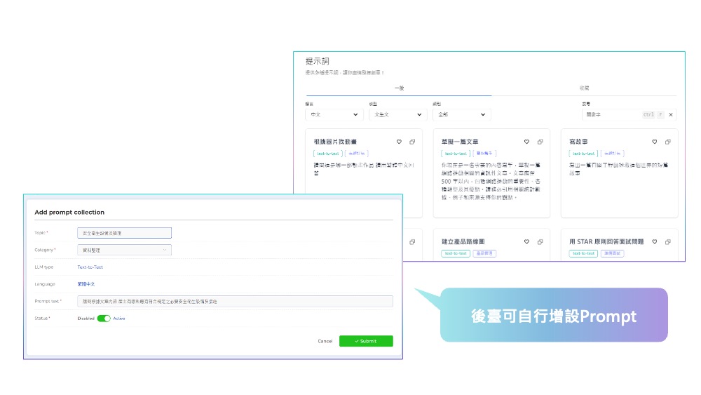Favorite the 寫故事 prompt card
The image size is (701, 395).
coord(654,142)
